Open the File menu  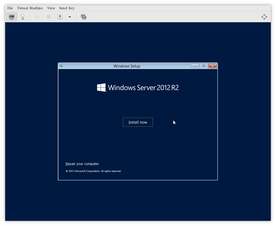(x=10, y=8)
